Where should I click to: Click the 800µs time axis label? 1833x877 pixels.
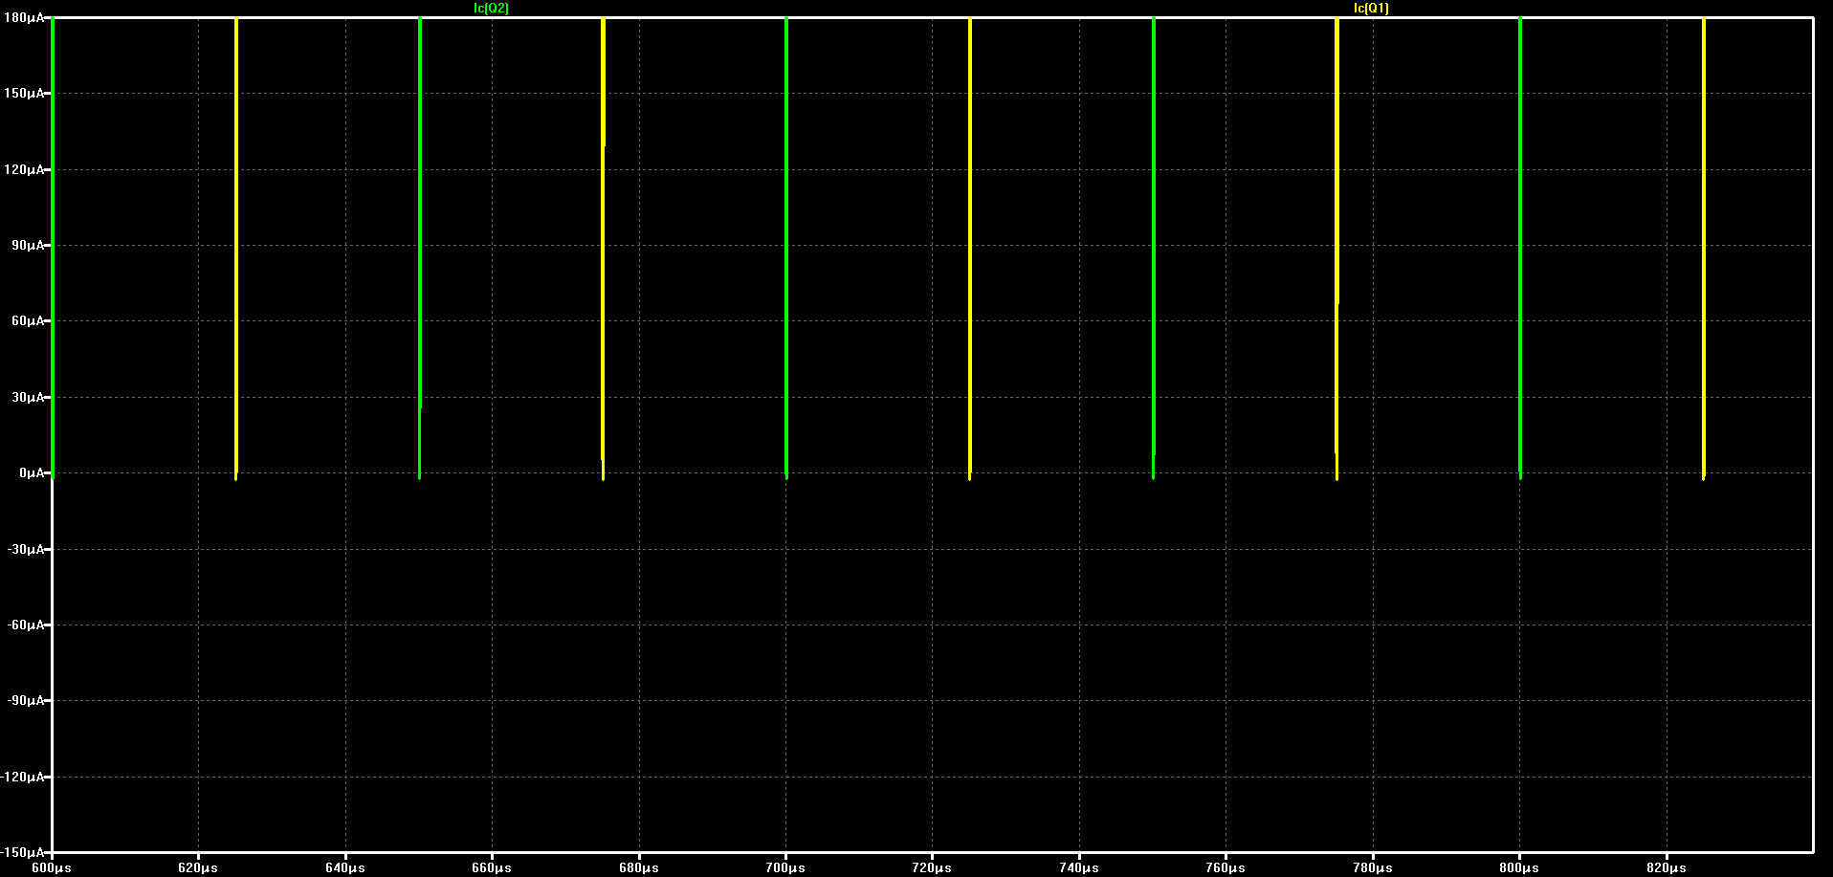[1519, 868]
